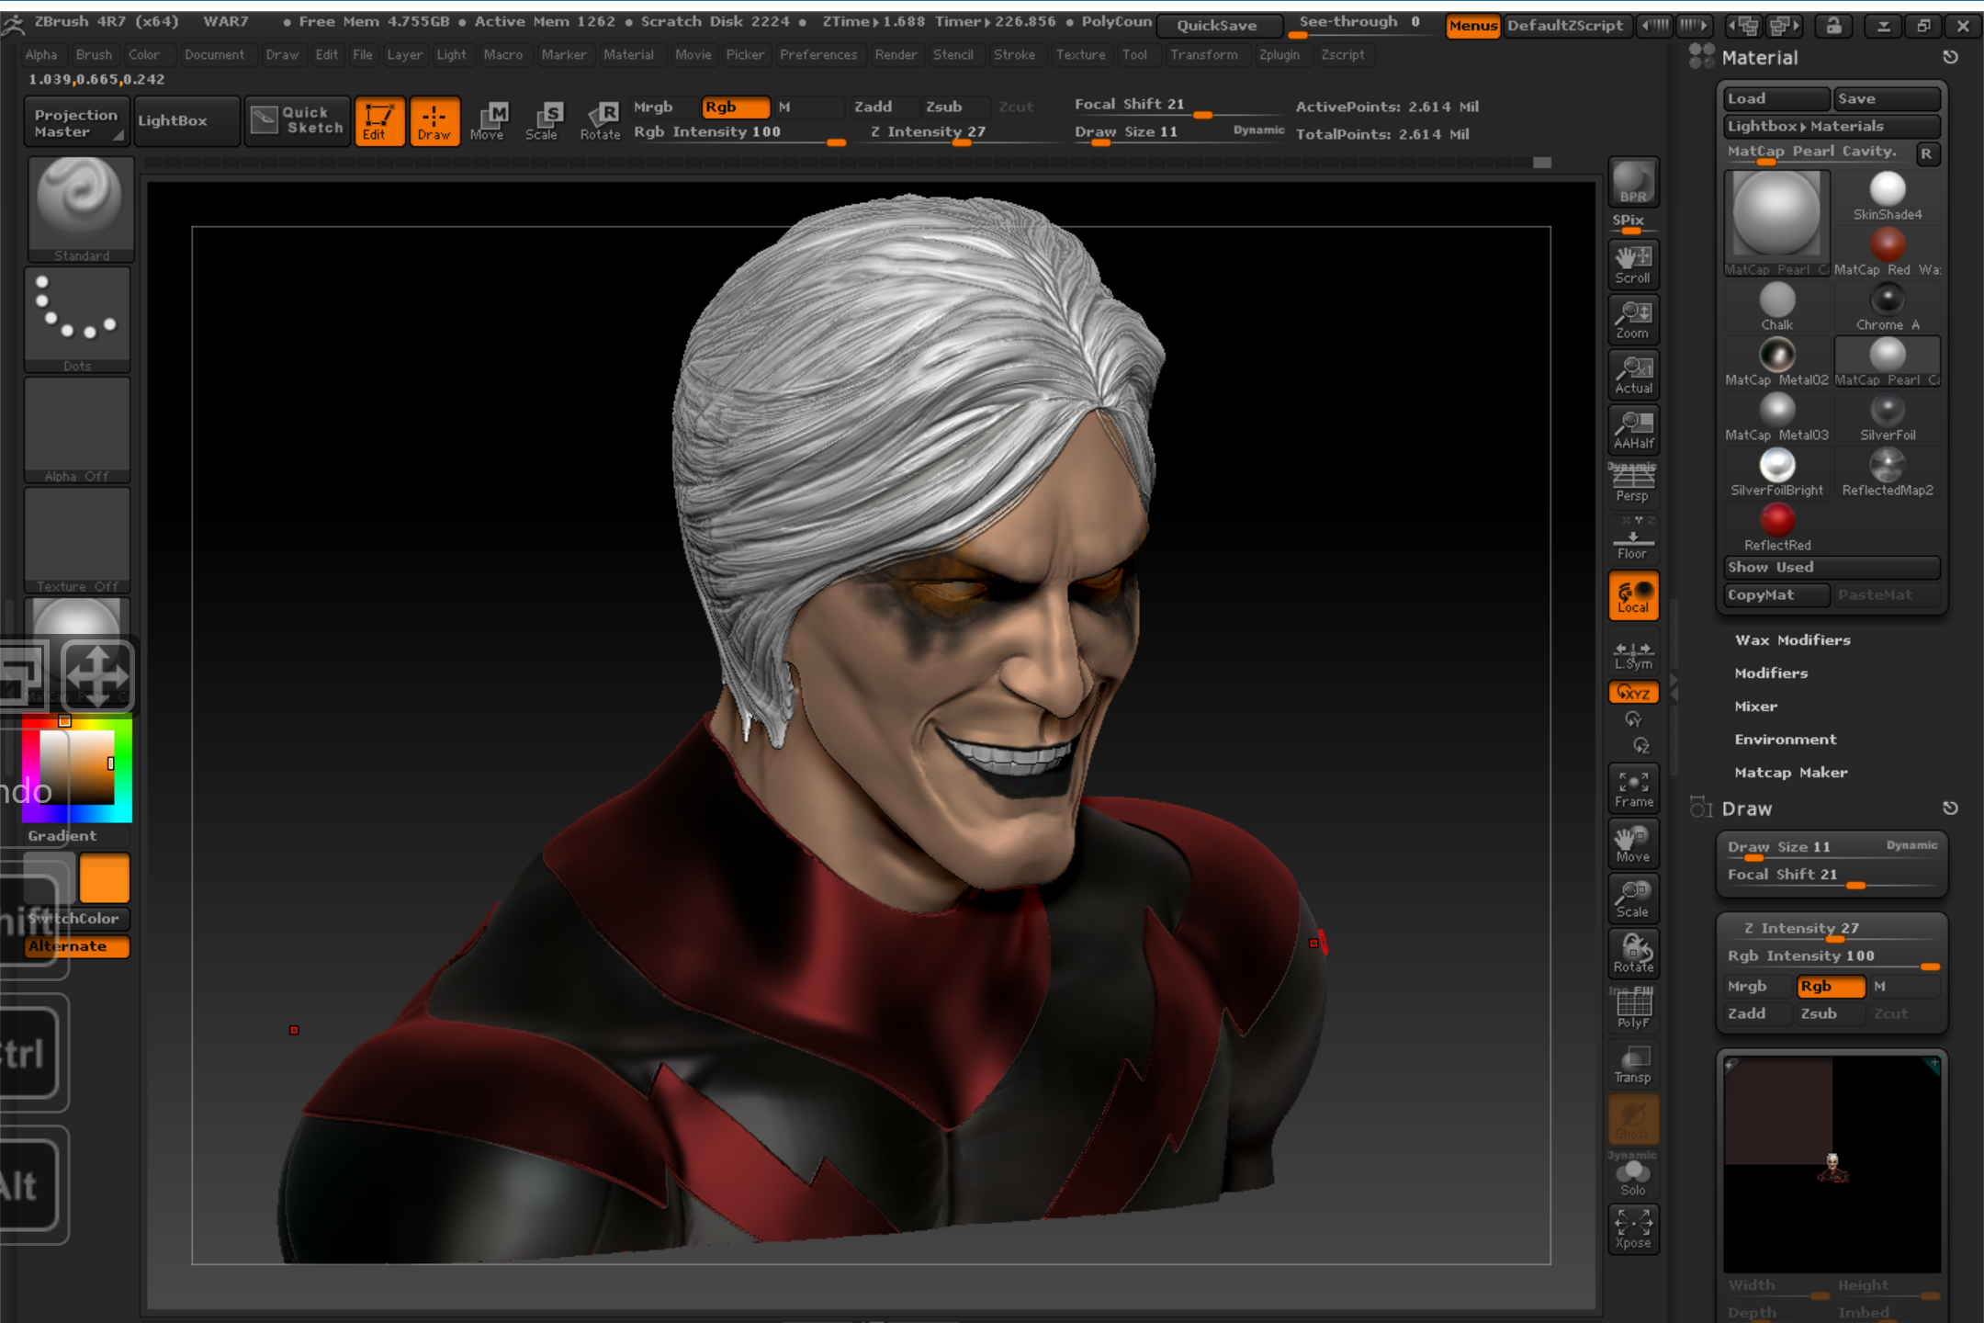The height and width of the screenshot is (1323, 1984).
Task: Expand Matcap Maker section
Action: coord(1790,773)
